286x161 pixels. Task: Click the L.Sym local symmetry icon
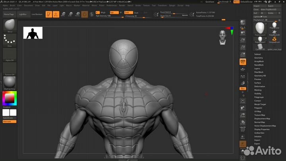click(243, 77)
